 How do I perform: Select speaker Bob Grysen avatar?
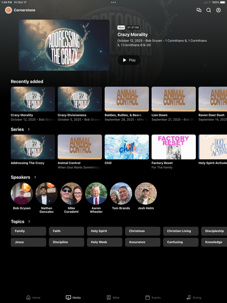(22, 193)
